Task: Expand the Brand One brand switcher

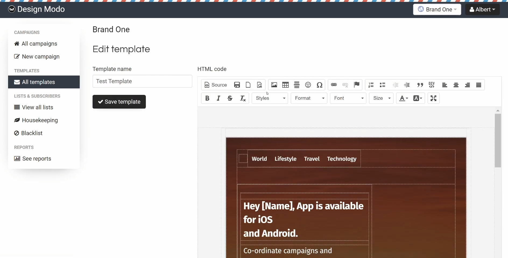Action: tap(437, 9)
